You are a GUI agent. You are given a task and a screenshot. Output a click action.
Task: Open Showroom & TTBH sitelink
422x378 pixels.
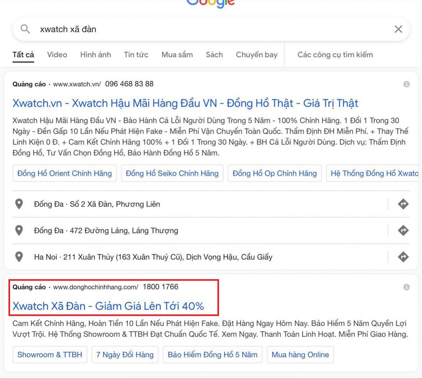pos(50,355)
